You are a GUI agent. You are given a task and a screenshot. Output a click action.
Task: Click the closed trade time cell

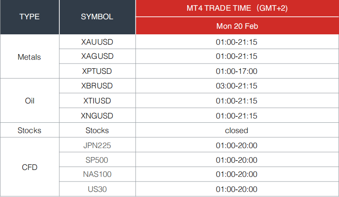pos(237,130)
